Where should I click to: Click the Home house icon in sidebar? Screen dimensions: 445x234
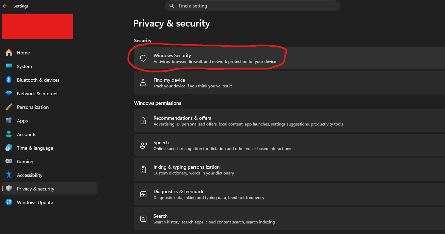[9, 53]
